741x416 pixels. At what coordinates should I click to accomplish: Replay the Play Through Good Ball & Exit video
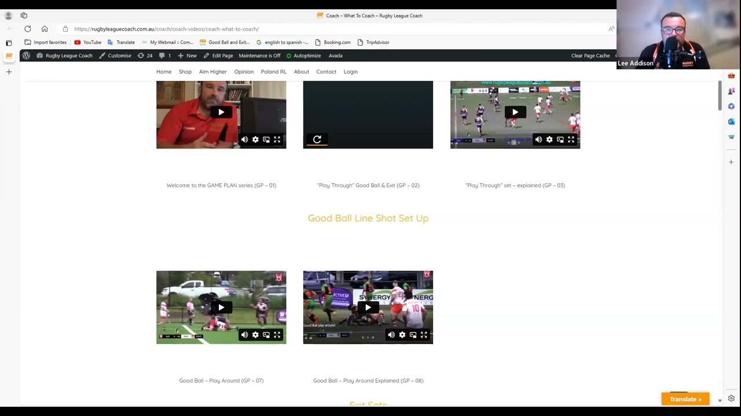[317, 139]
